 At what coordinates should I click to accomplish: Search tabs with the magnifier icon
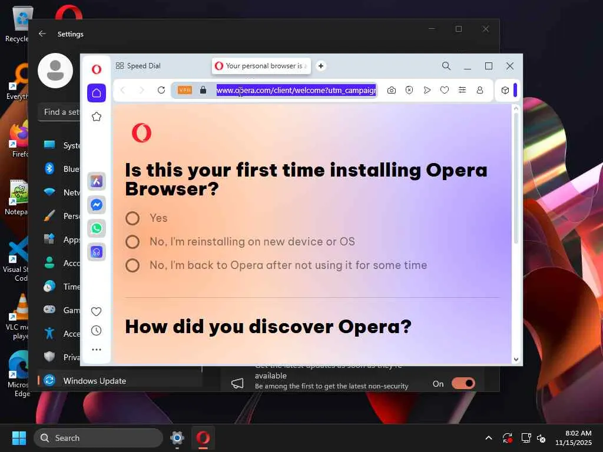point(446,66)
